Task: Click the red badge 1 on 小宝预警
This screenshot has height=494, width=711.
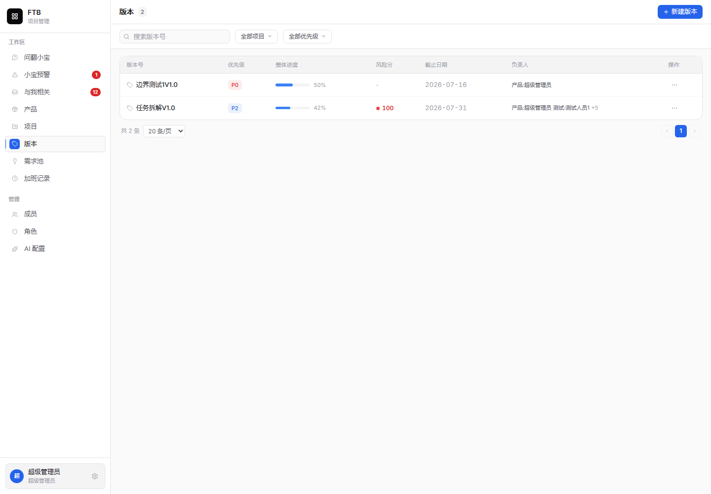Action: [96, 75]
